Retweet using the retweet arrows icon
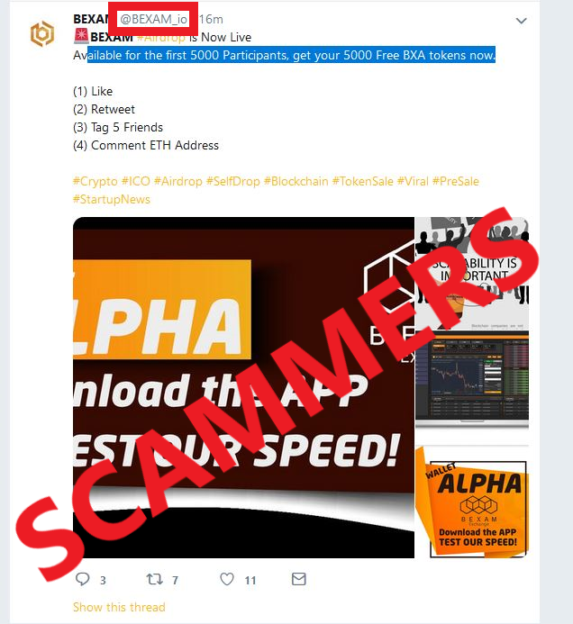This screenshot has height=624, width=573. (x=154, y=579)
